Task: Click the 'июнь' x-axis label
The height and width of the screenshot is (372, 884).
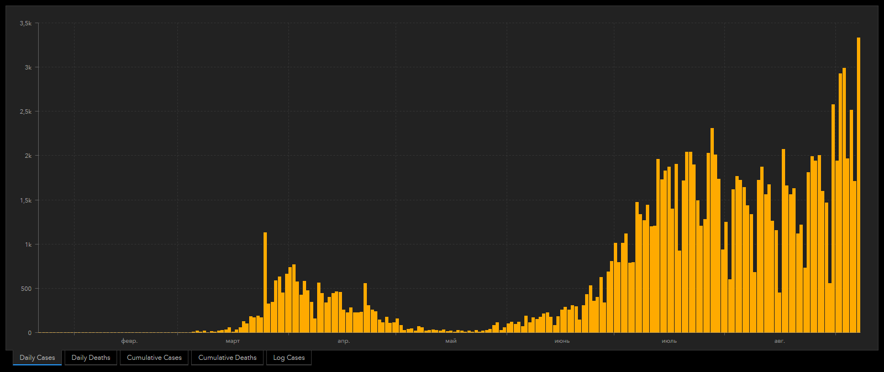Action: click(x=562, y=341)
